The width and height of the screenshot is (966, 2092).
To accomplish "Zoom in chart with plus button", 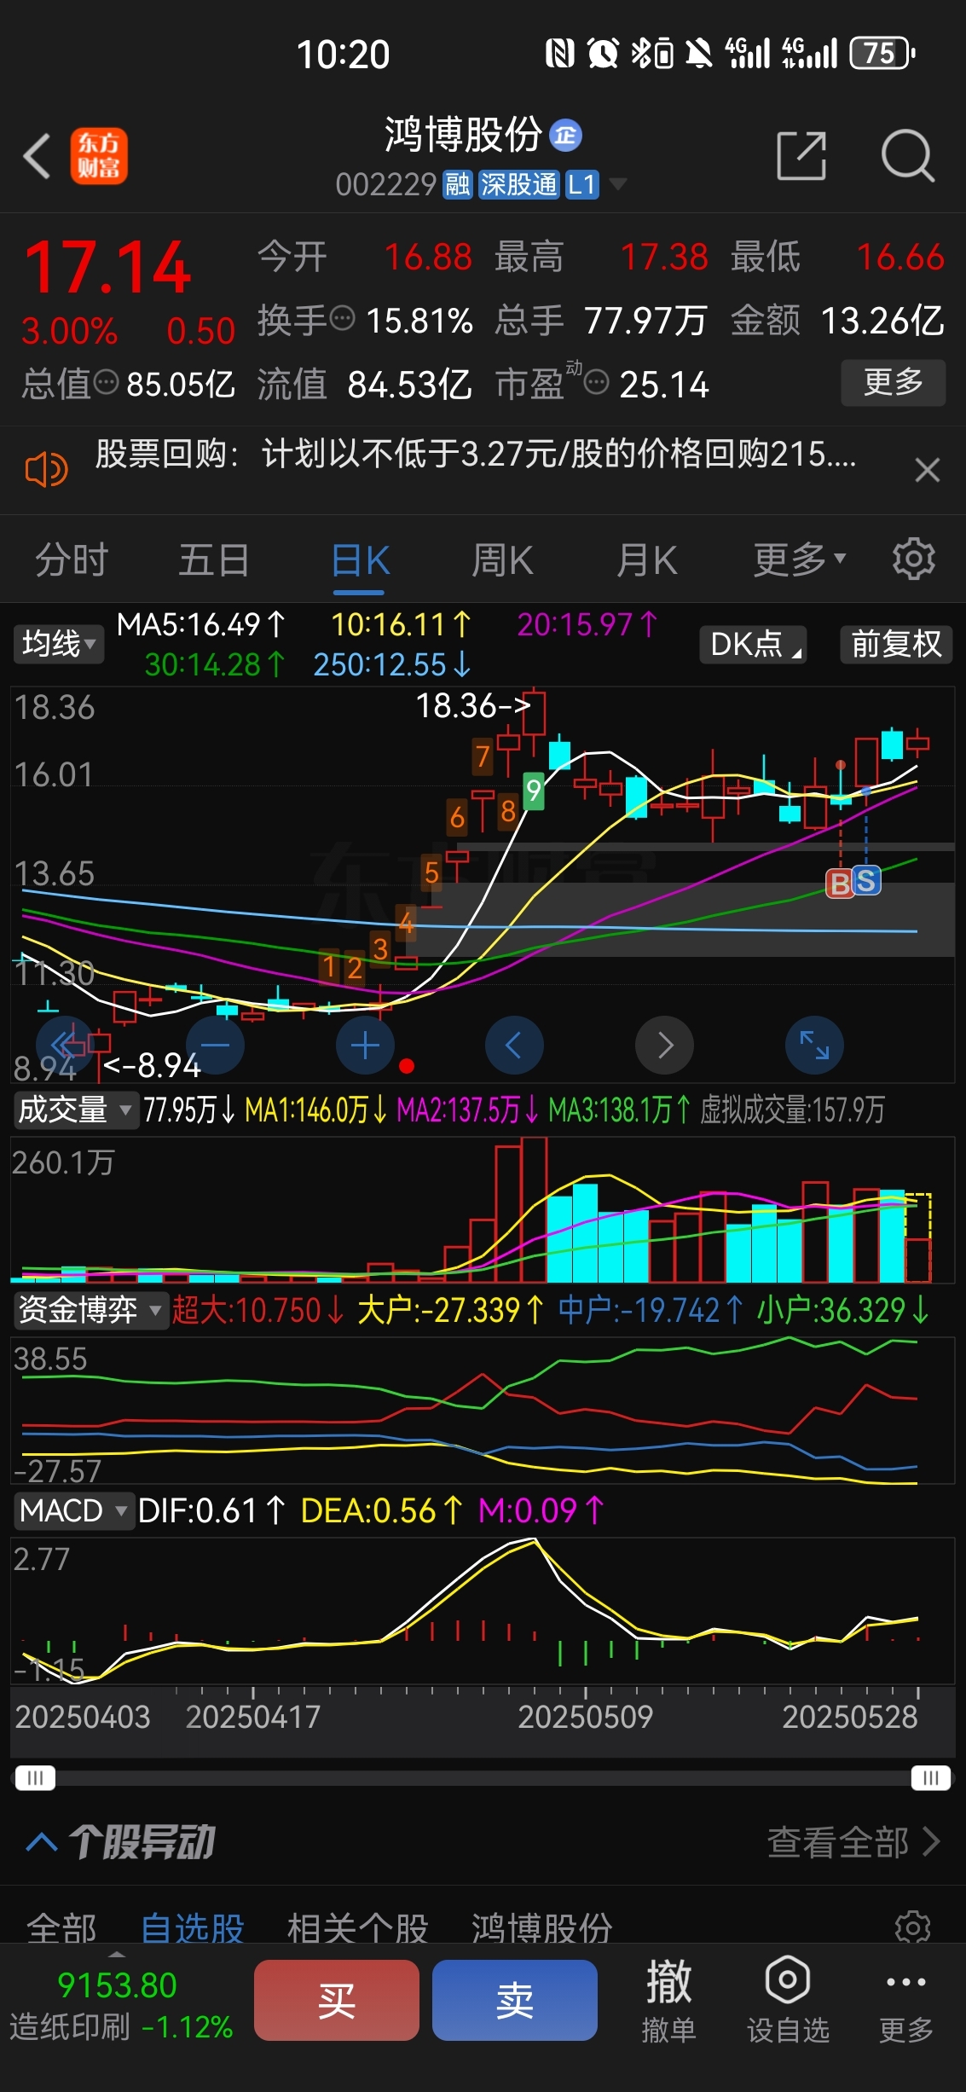I will [x=365, y=1045].
